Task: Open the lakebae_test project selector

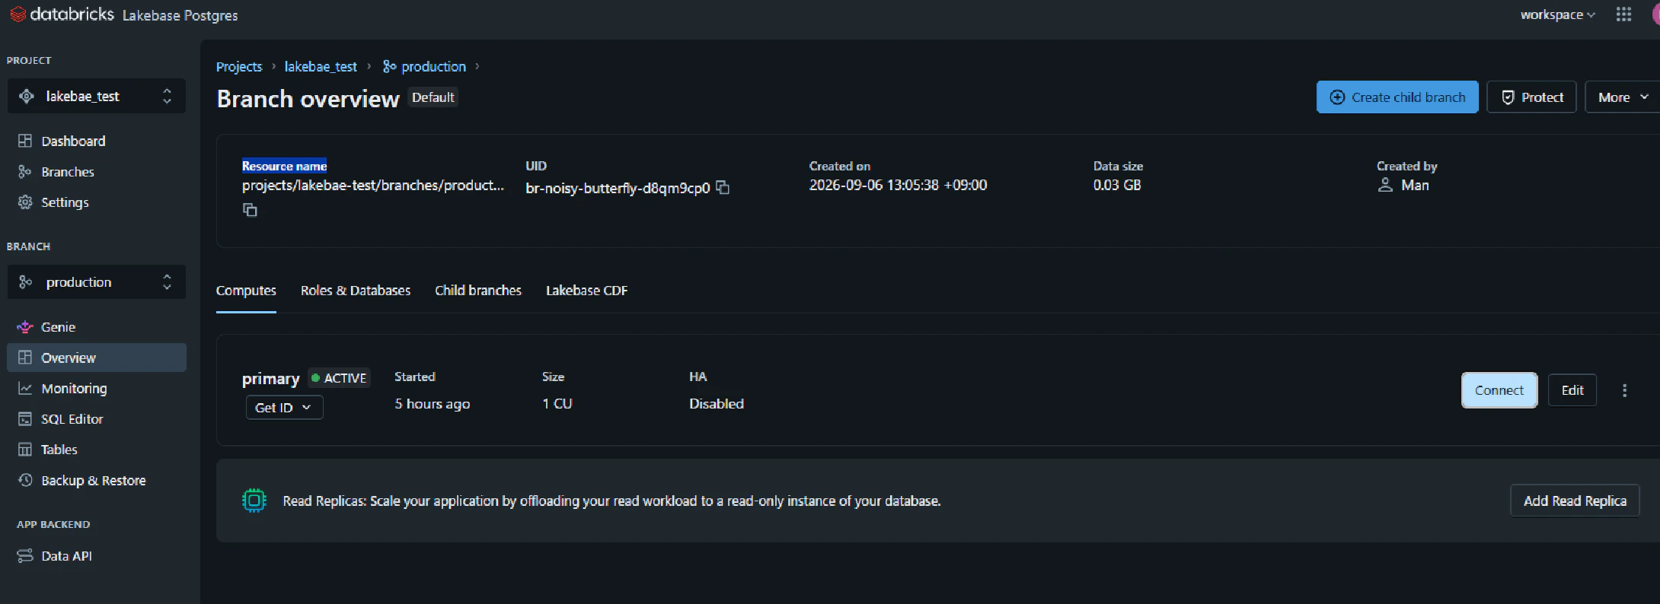Action: pyautogui.click(x=97, y=97)
